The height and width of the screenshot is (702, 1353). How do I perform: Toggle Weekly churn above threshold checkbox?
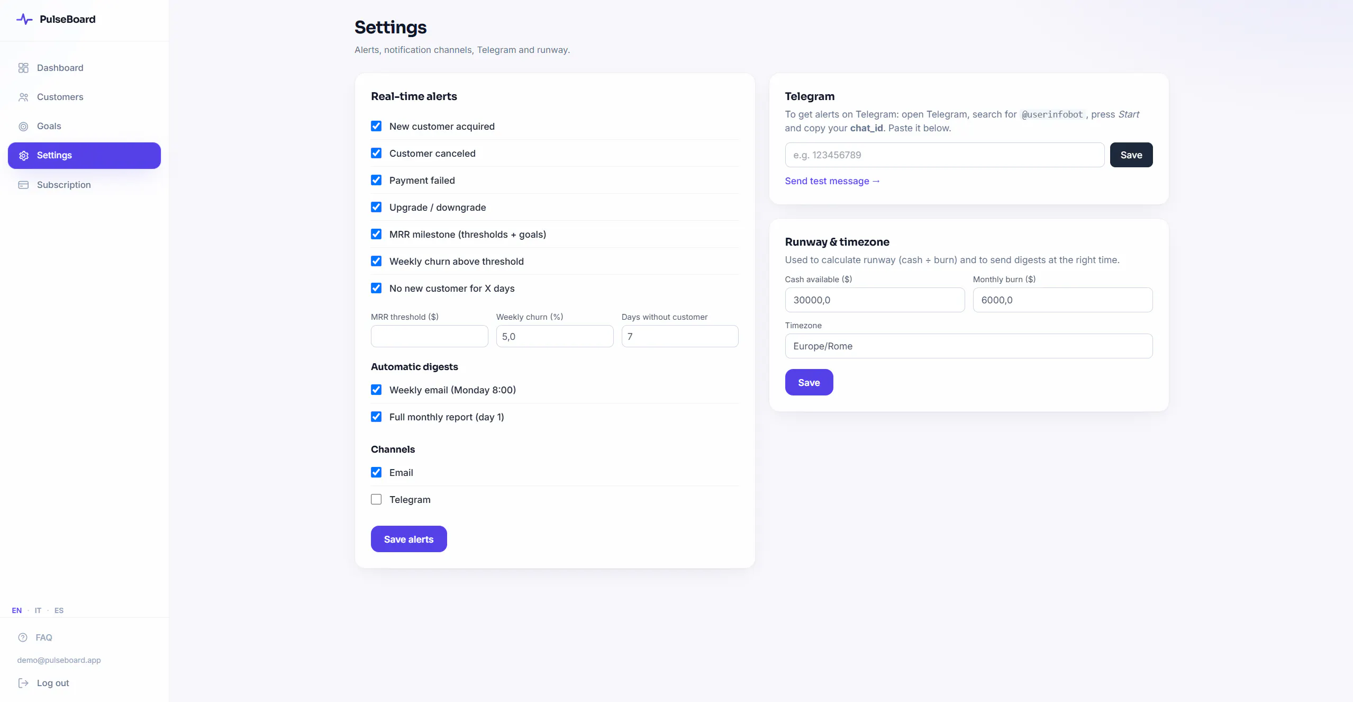pos(376,261)
